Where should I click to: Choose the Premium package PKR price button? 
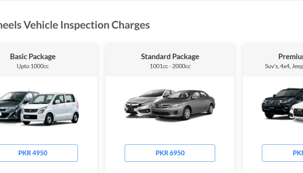click(x=282, y=153)
